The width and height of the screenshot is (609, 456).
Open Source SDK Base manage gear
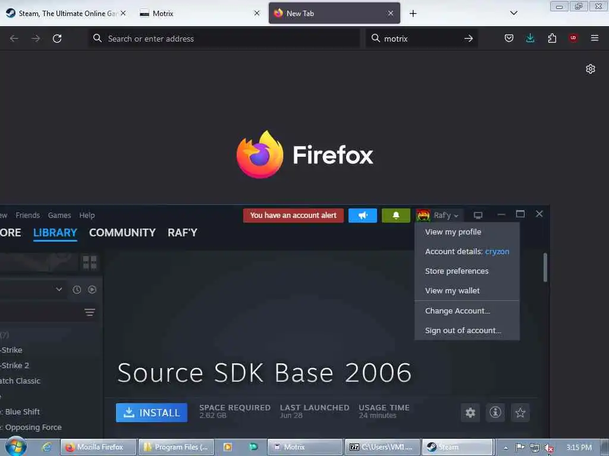[x=470, y=413]
